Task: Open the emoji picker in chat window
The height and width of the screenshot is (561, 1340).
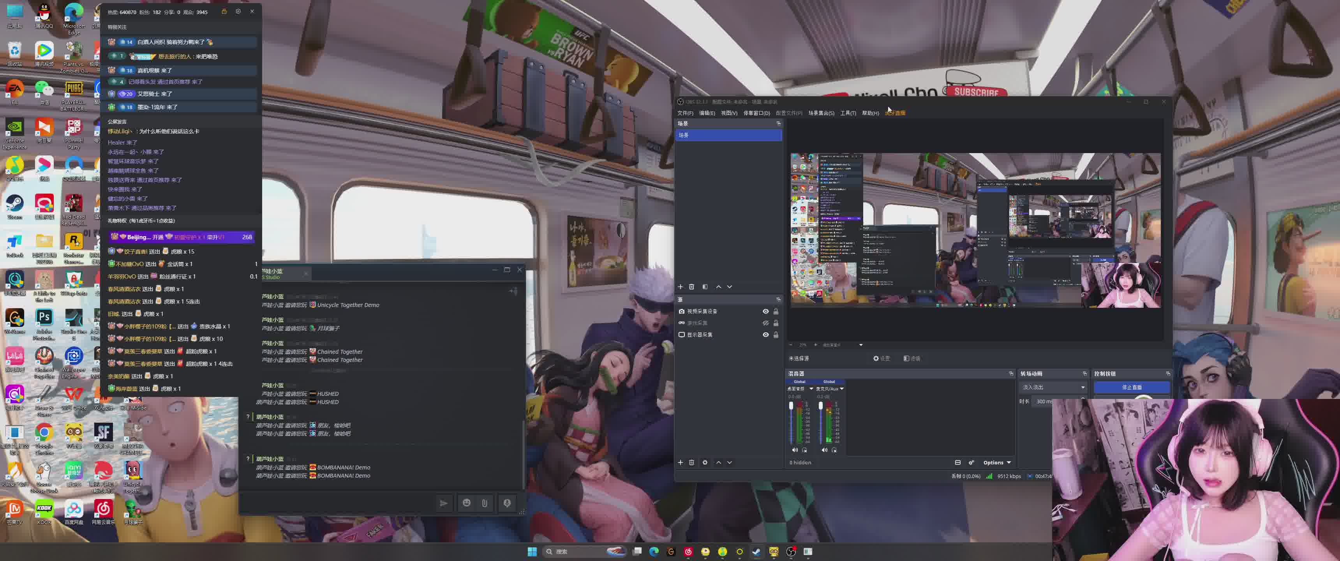Action: click(467, 503)
